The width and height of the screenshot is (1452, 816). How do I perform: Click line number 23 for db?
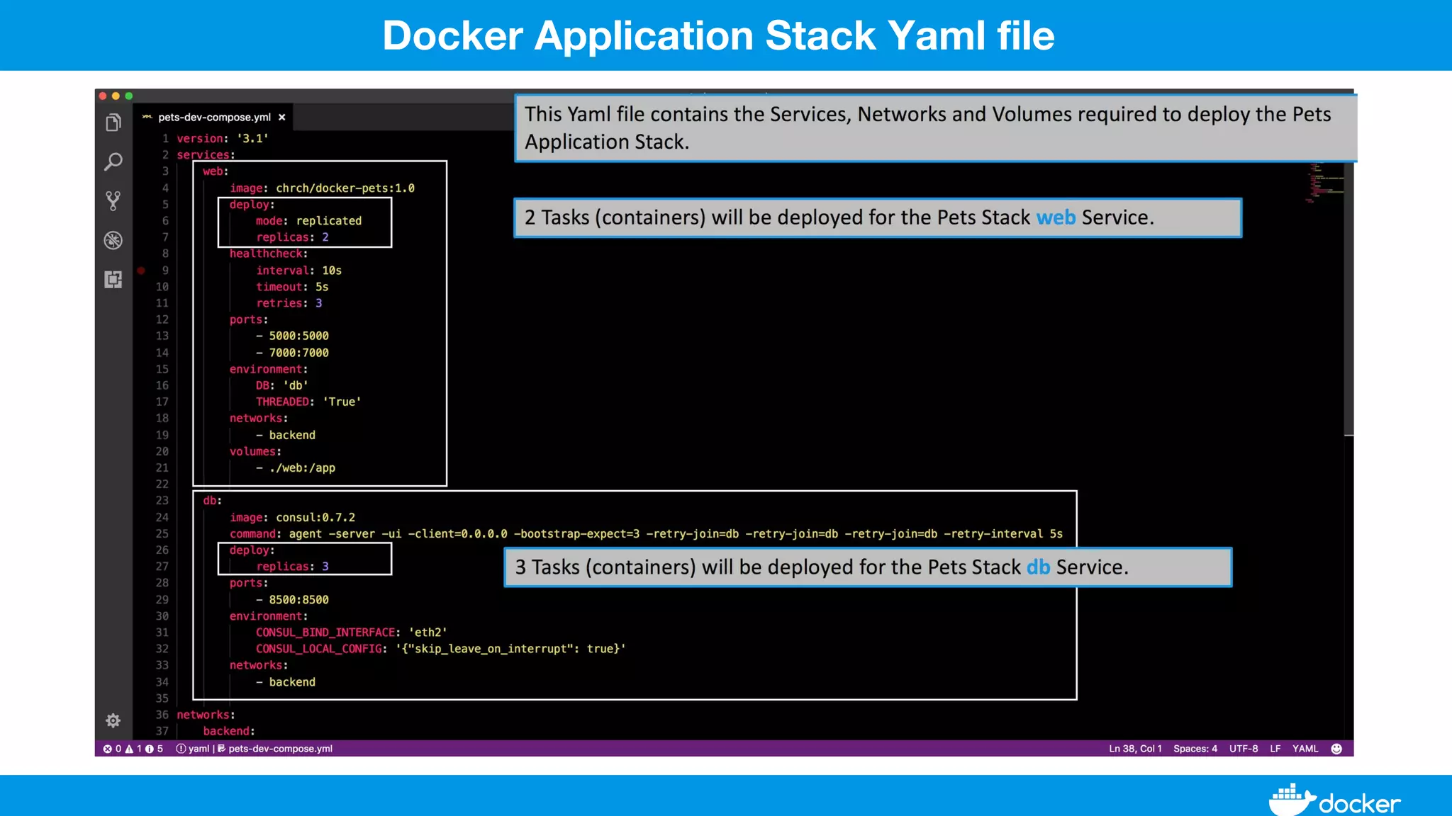pyautogui.click(x=162, y=501)
